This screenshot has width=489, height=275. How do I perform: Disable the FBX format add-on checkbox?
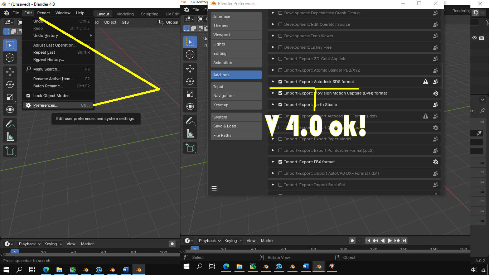(x=280, y=162)
